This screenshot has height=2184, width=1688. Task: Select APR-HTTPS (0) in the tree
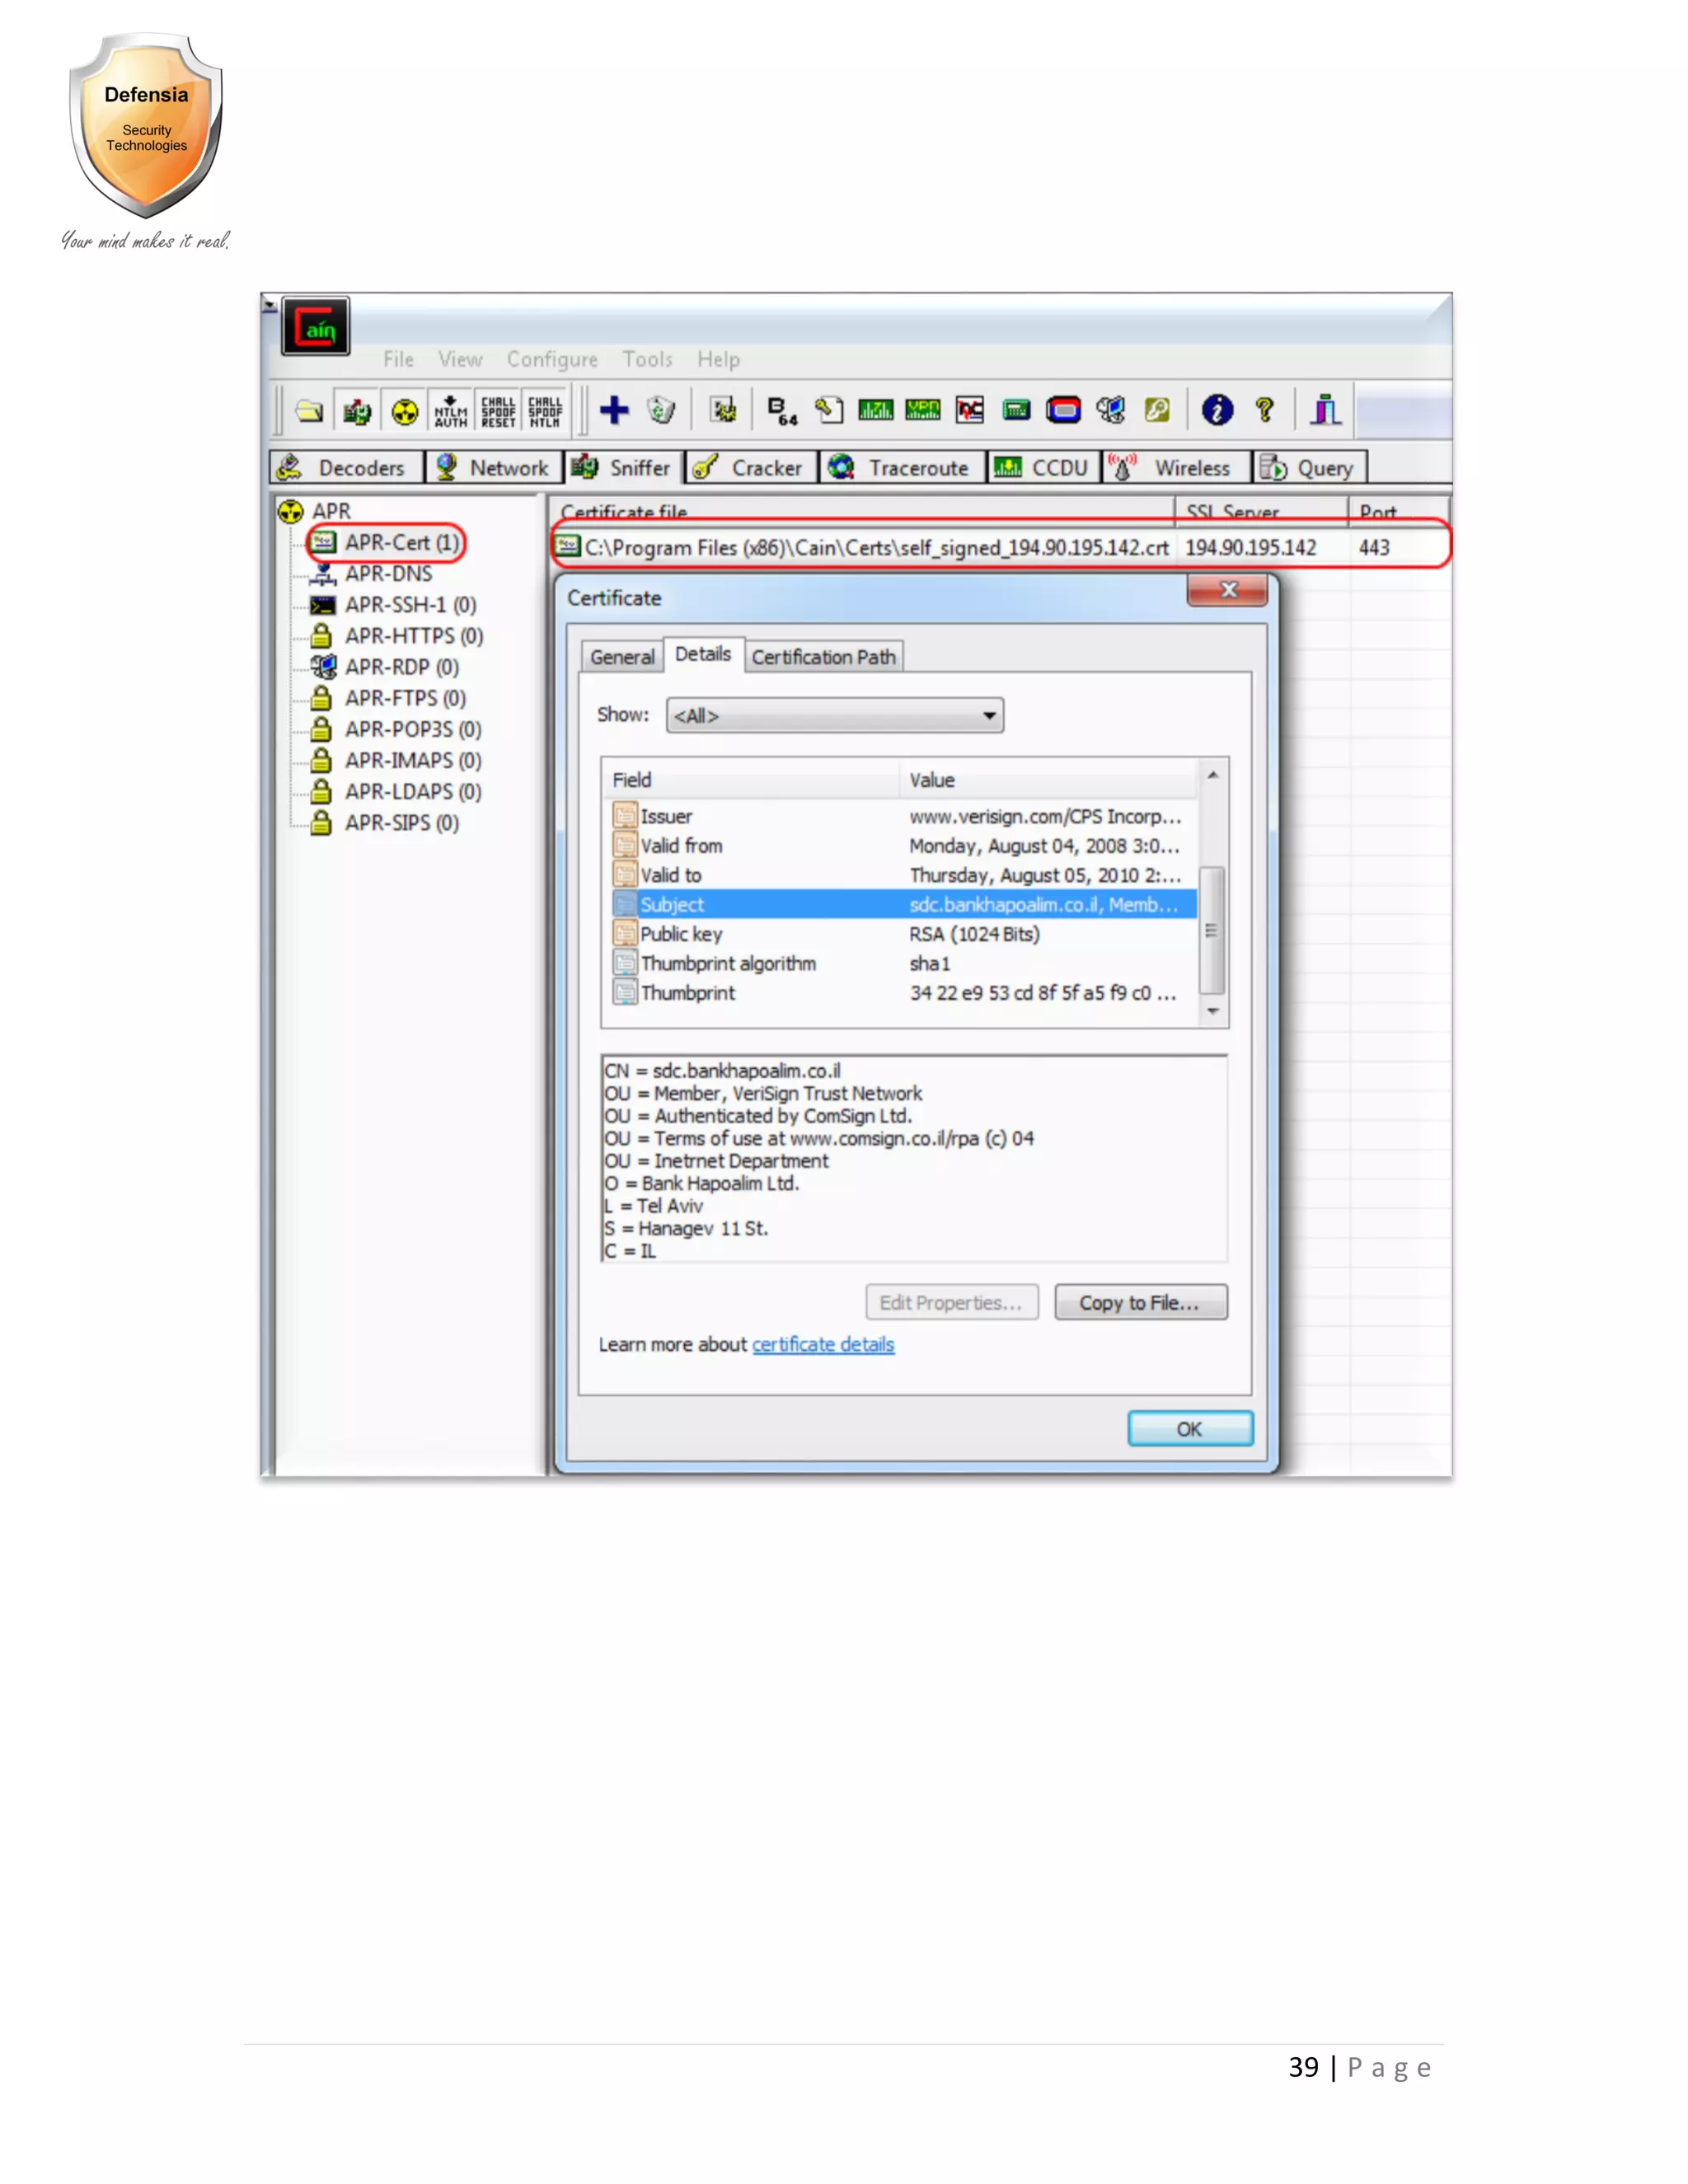pos(414,635)
